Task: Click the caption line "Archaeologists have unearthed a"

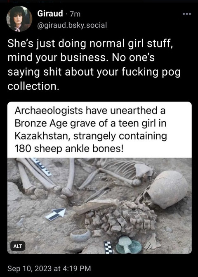Action: (x=90, y=111)
